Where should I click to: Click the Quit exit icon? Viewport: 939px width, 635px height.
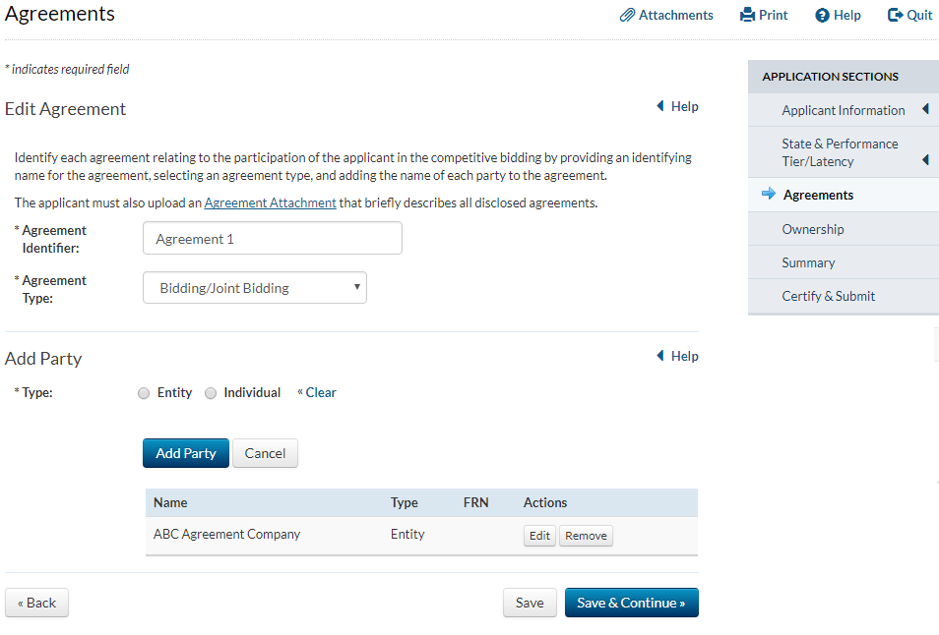click(895, 16)
